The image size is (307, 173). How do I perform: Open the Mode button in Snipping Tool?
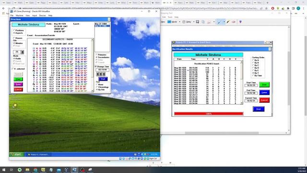(172, 22)
